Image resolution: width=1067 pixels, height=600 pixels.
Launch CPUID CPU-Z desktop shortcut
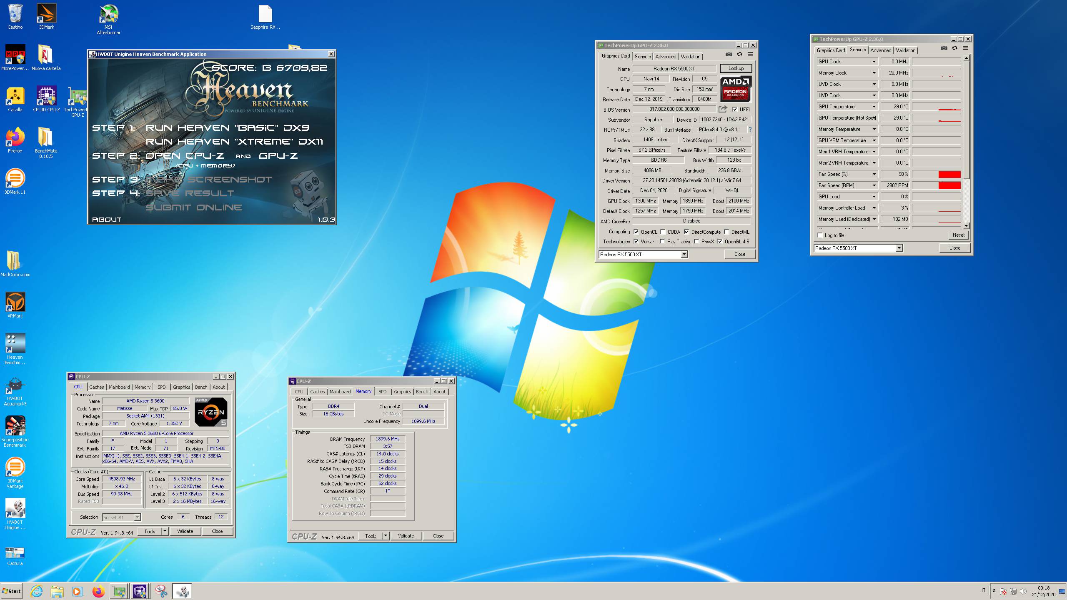(x=46, y=99)
